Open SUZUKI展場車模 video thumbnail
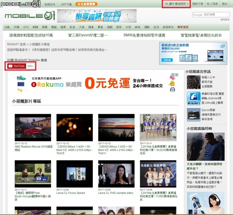 point(158,127)
